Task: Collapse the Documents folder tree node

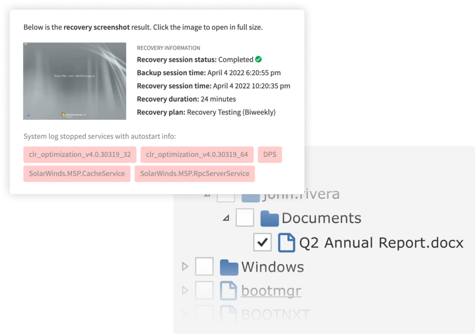Action: 226,218
